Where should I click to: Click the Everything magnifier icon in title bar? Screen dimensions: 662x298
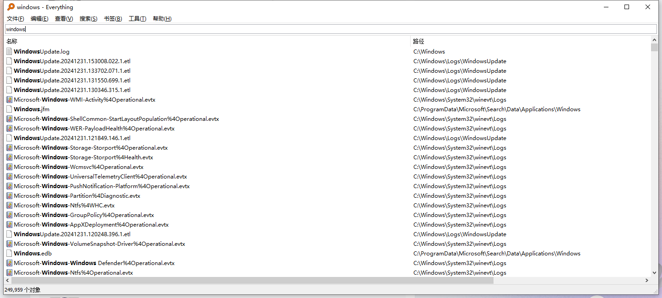coord(11,7)
